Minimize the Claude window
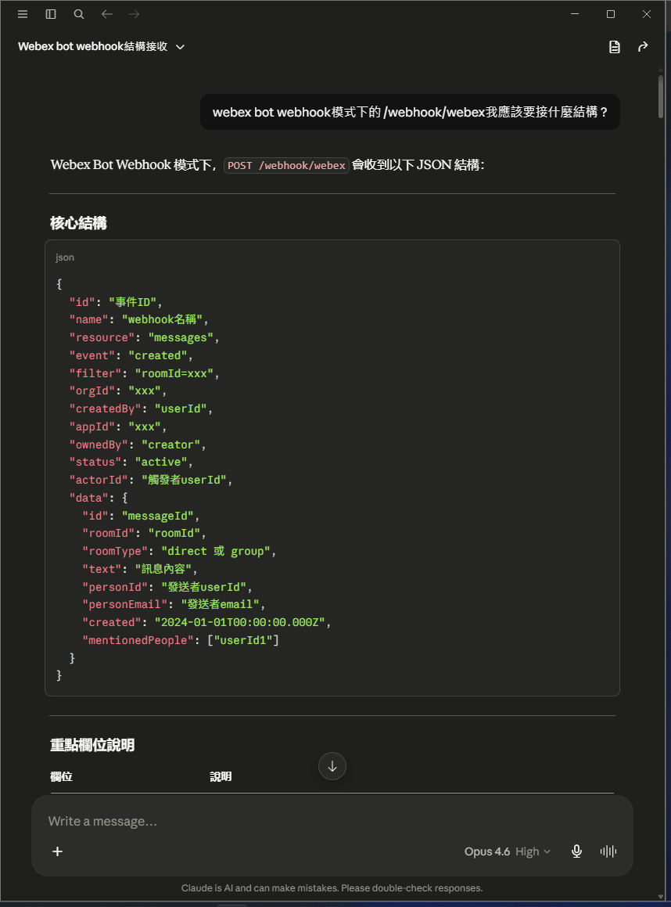This screenshot has height=907, width=671. 575,14
